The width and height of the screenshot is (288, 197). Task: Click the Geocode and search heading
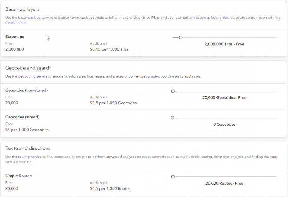[28, 68]
